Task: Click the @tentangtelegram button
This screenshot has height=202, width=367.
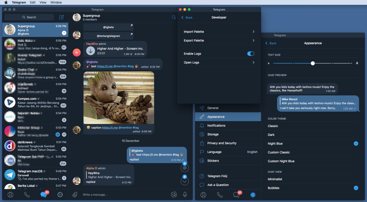Action: (x=108, y=36)
